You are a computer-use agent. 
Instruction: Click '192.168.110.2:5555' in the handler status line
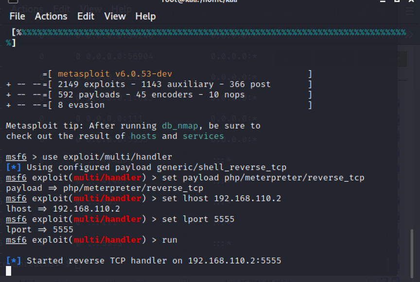235,261
